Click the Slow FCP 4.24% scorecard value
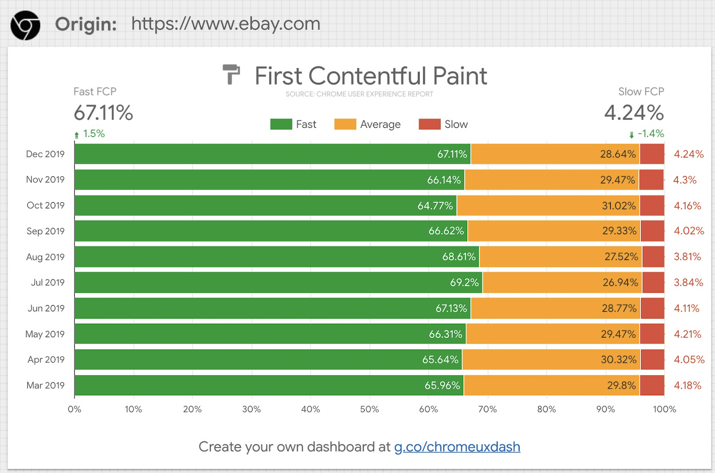715x473 pixels. point(633,113)
